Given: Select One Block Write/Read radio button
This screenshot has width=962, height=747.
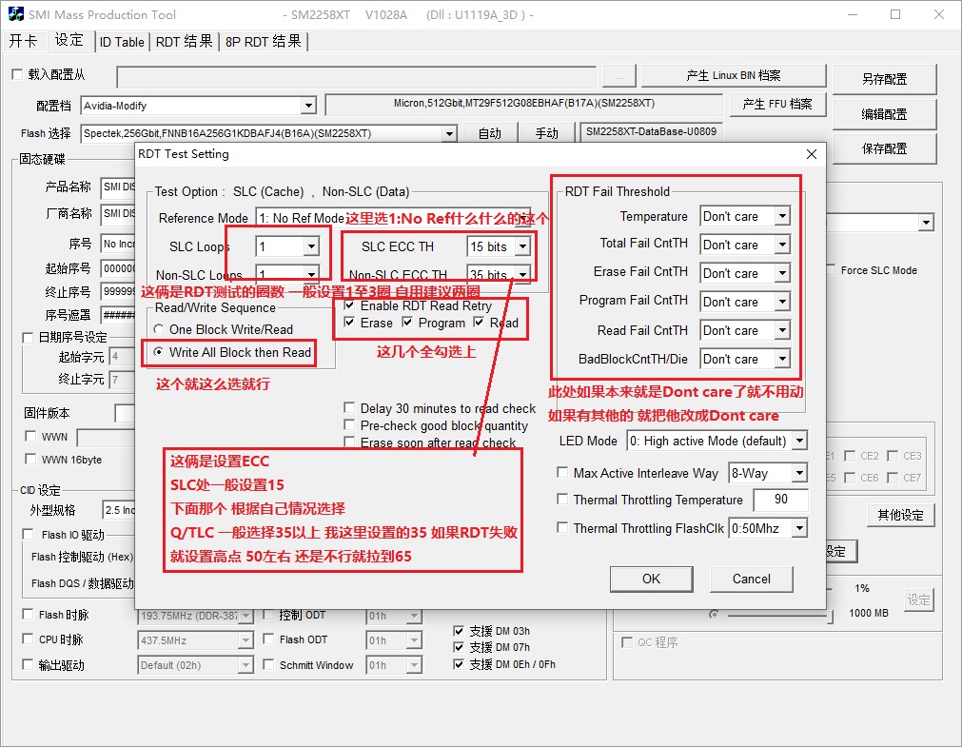Looking at the screenshot, I should coord(157,329).
